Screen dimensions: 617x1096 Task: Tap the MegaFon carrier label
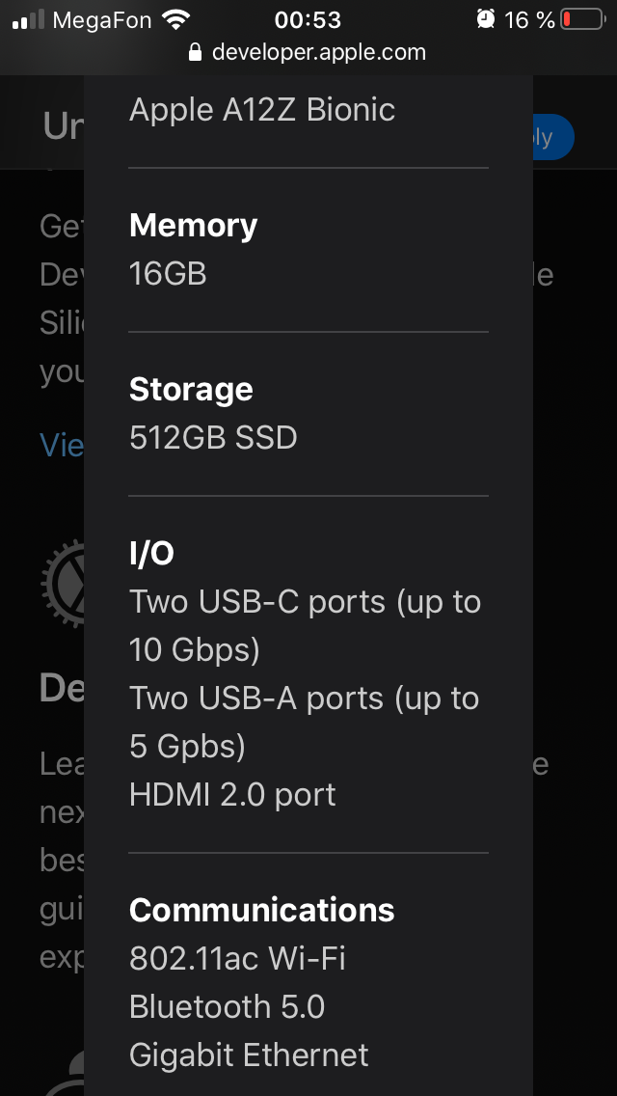(x=101, y=19)
